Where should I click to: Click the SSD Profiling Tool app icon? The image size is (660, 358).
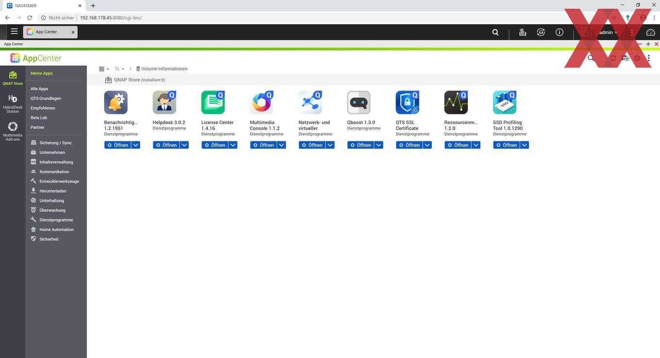[504, 103]
